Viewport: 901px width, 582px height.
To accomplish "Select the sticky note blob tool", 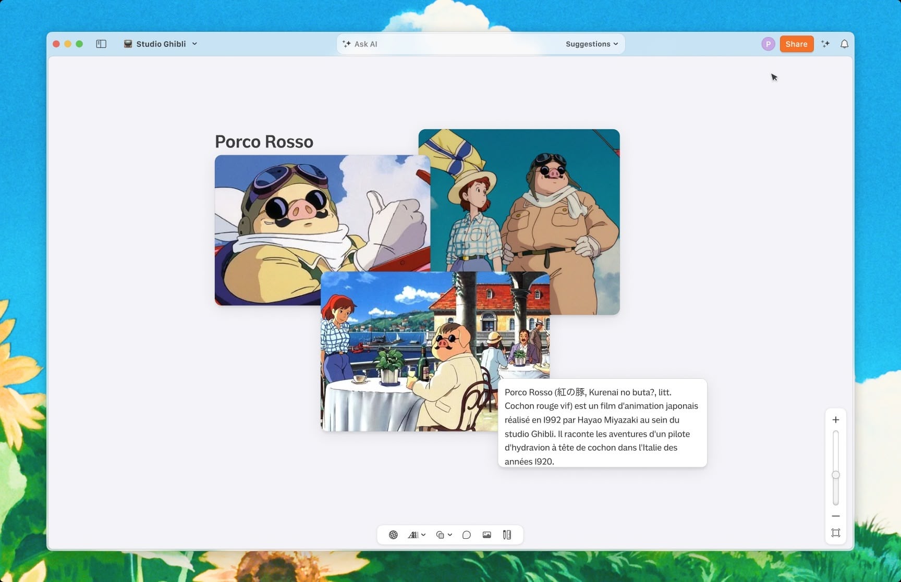I will [x=466, y=535].
